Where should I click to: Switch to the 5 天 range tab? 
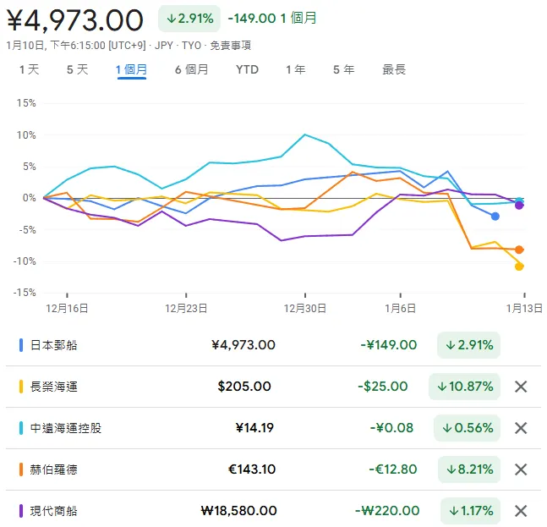[x=78, y=69]
